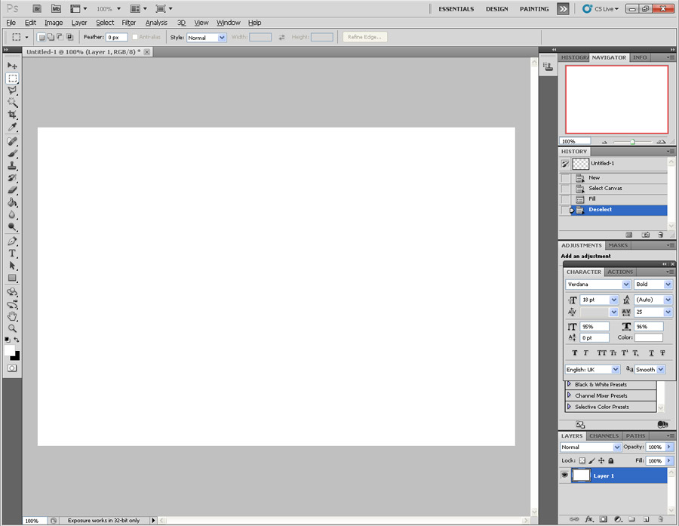Select the Quick Selection tool
The width and height of the screenshot is (679, 526).
coord(12,103)
